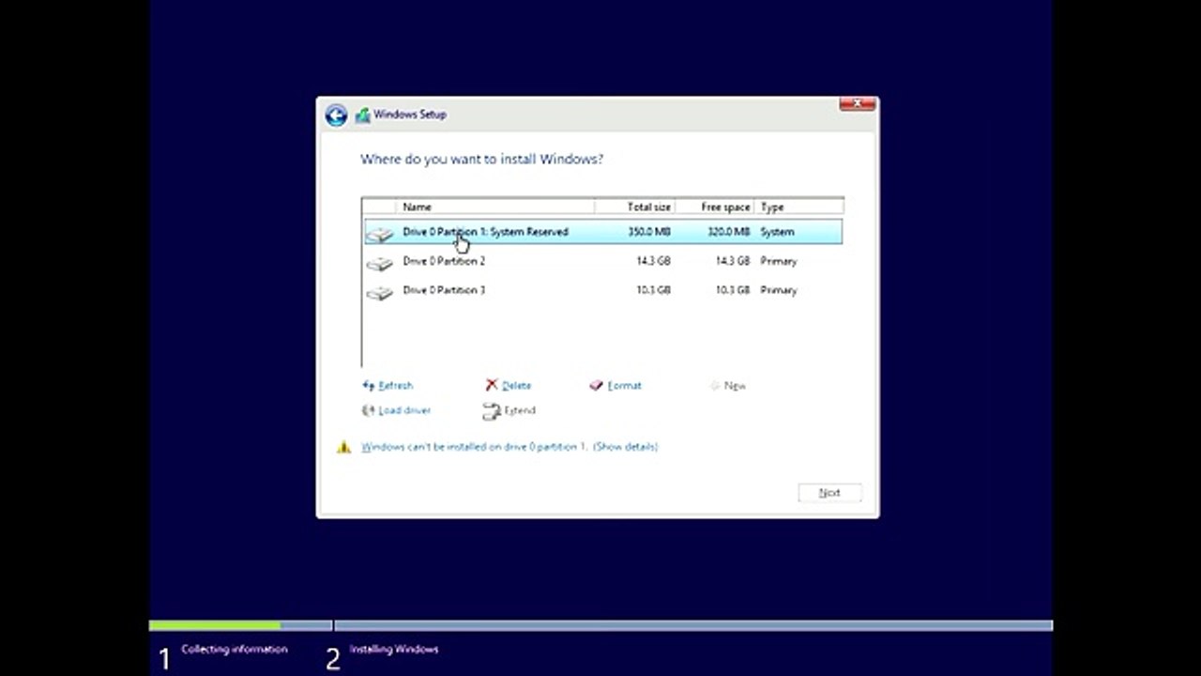The width and height of the screenshot is (1201, 676).
Task: Click the Extend partition icon
Action: coord(492,411)
